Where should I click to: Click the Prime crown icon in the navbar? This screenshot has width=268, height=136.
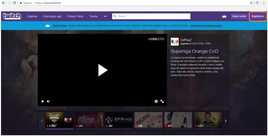(x=224, y=16)
